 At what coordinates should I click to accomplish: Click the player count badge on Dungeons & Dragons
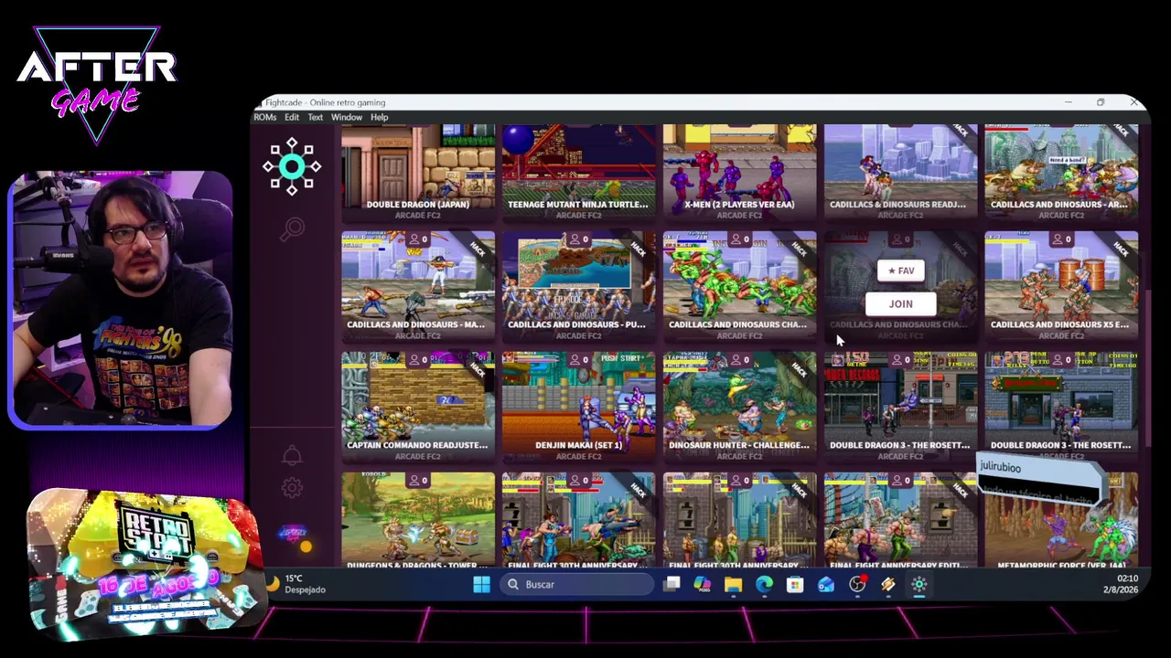point(418,481)
